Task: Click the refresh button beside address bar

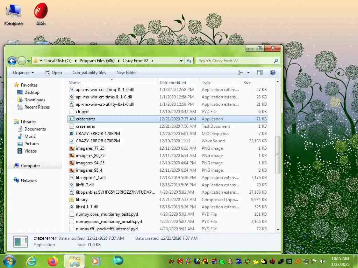Action: (x=189, y=61)
